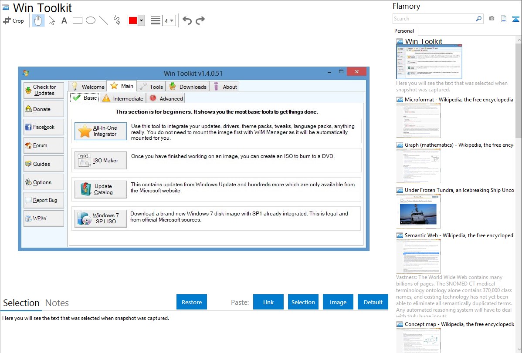Switch to the Tools tab

point(151,87)
